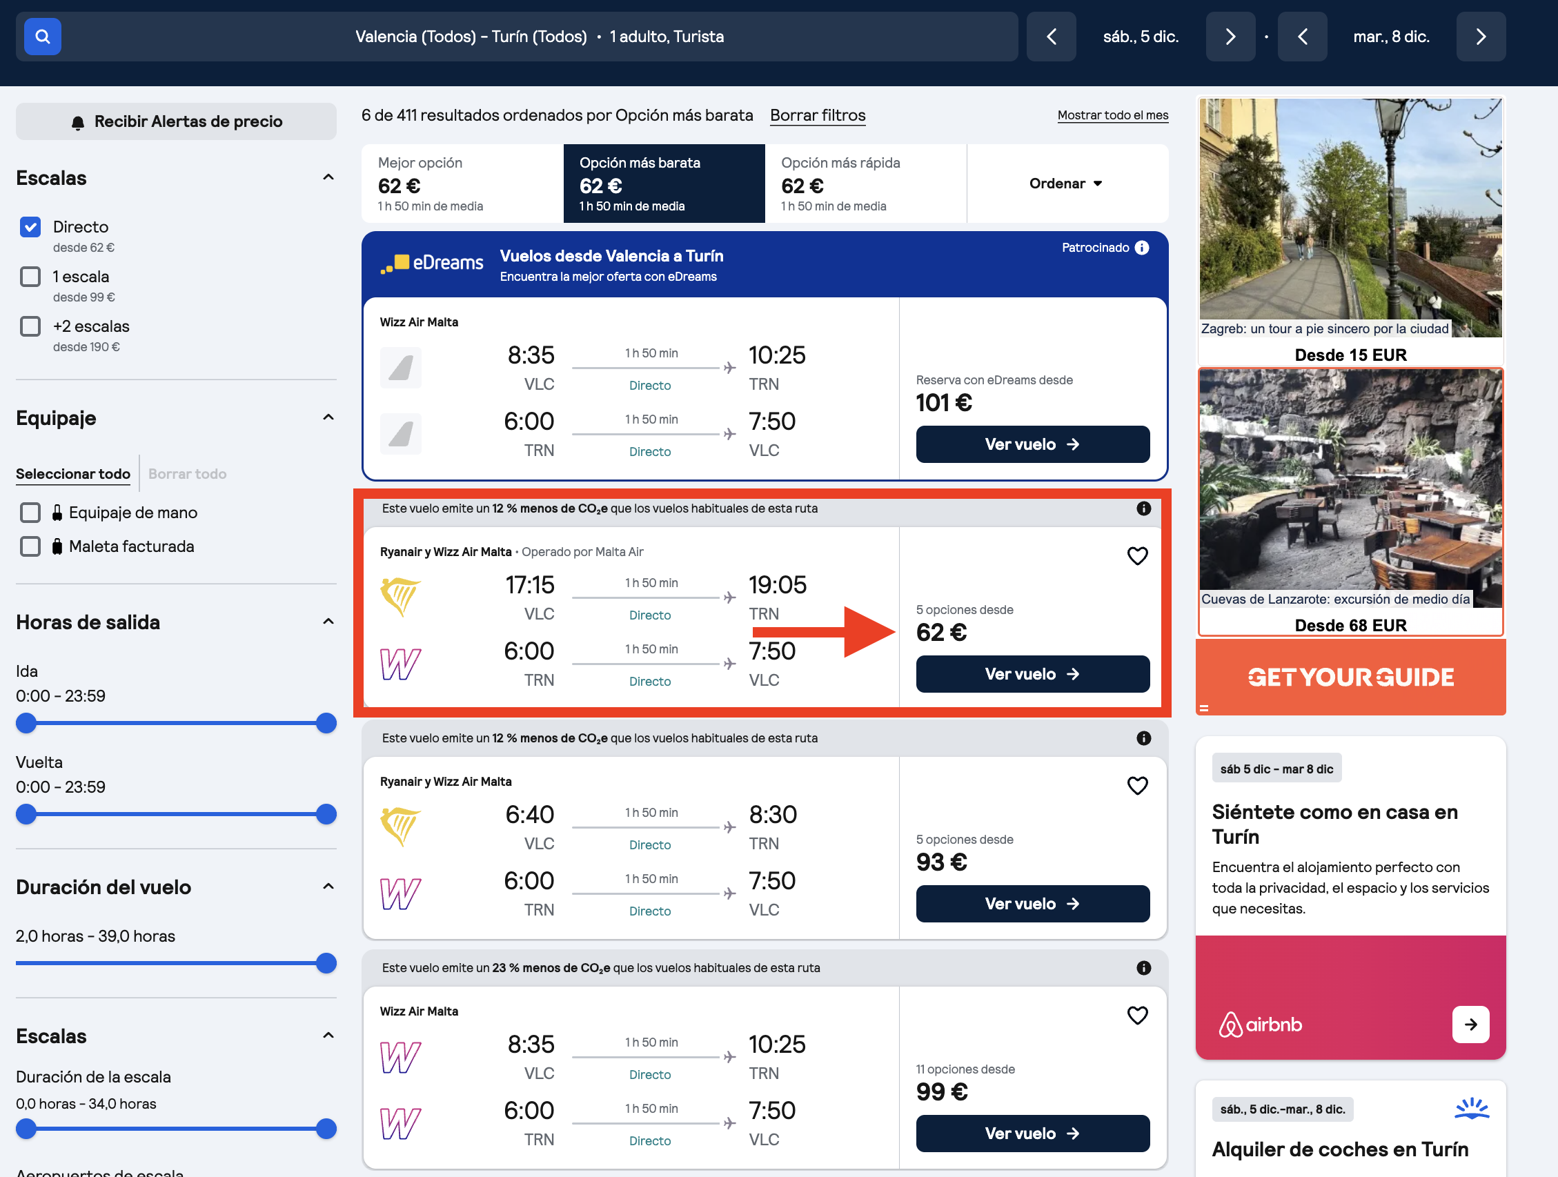Screen dimensions: 1558x1177
Task: Open CO₂ info icon above the 62 € flight
Action: pos(1144,508)
